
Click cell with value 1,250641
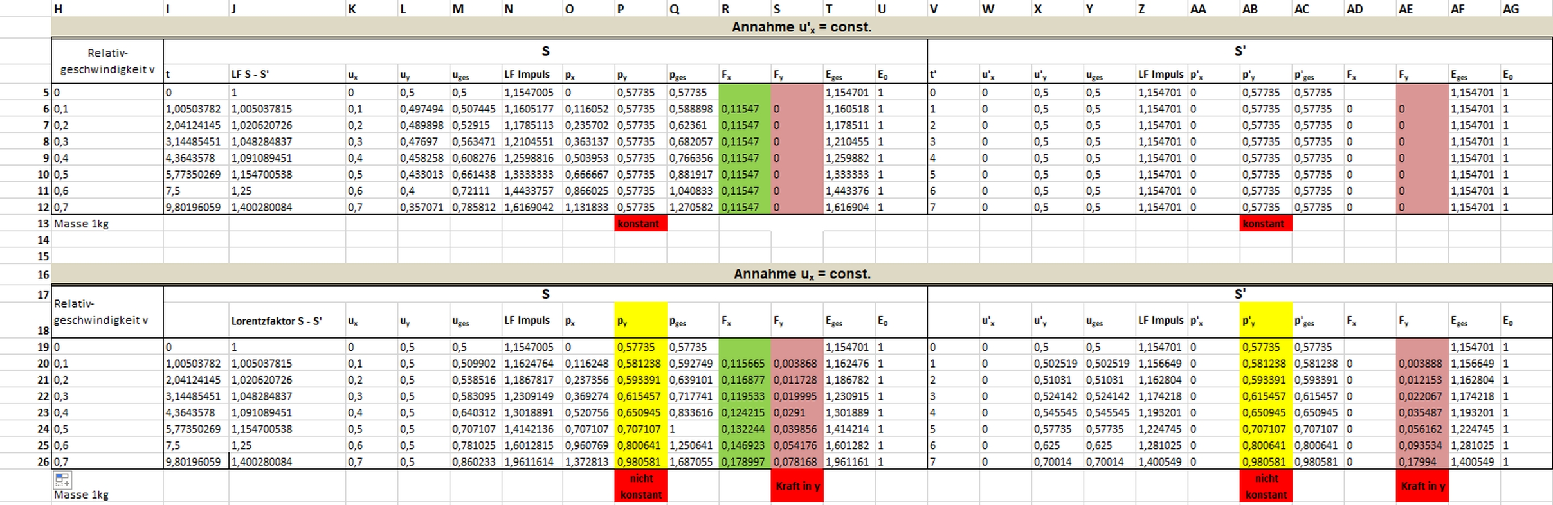tap(693, 446)
